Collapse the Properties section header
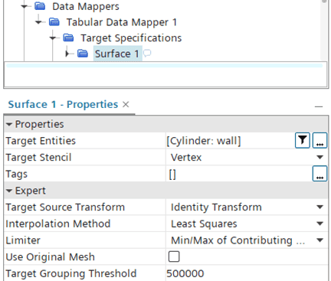The width and height of the screenshot is (331, 281). 9,125
